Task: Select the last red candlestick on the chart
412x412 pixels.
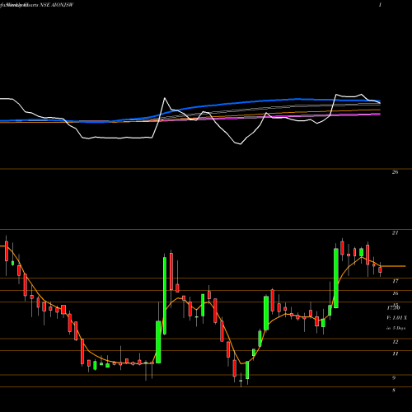Action: pos(380,269)
